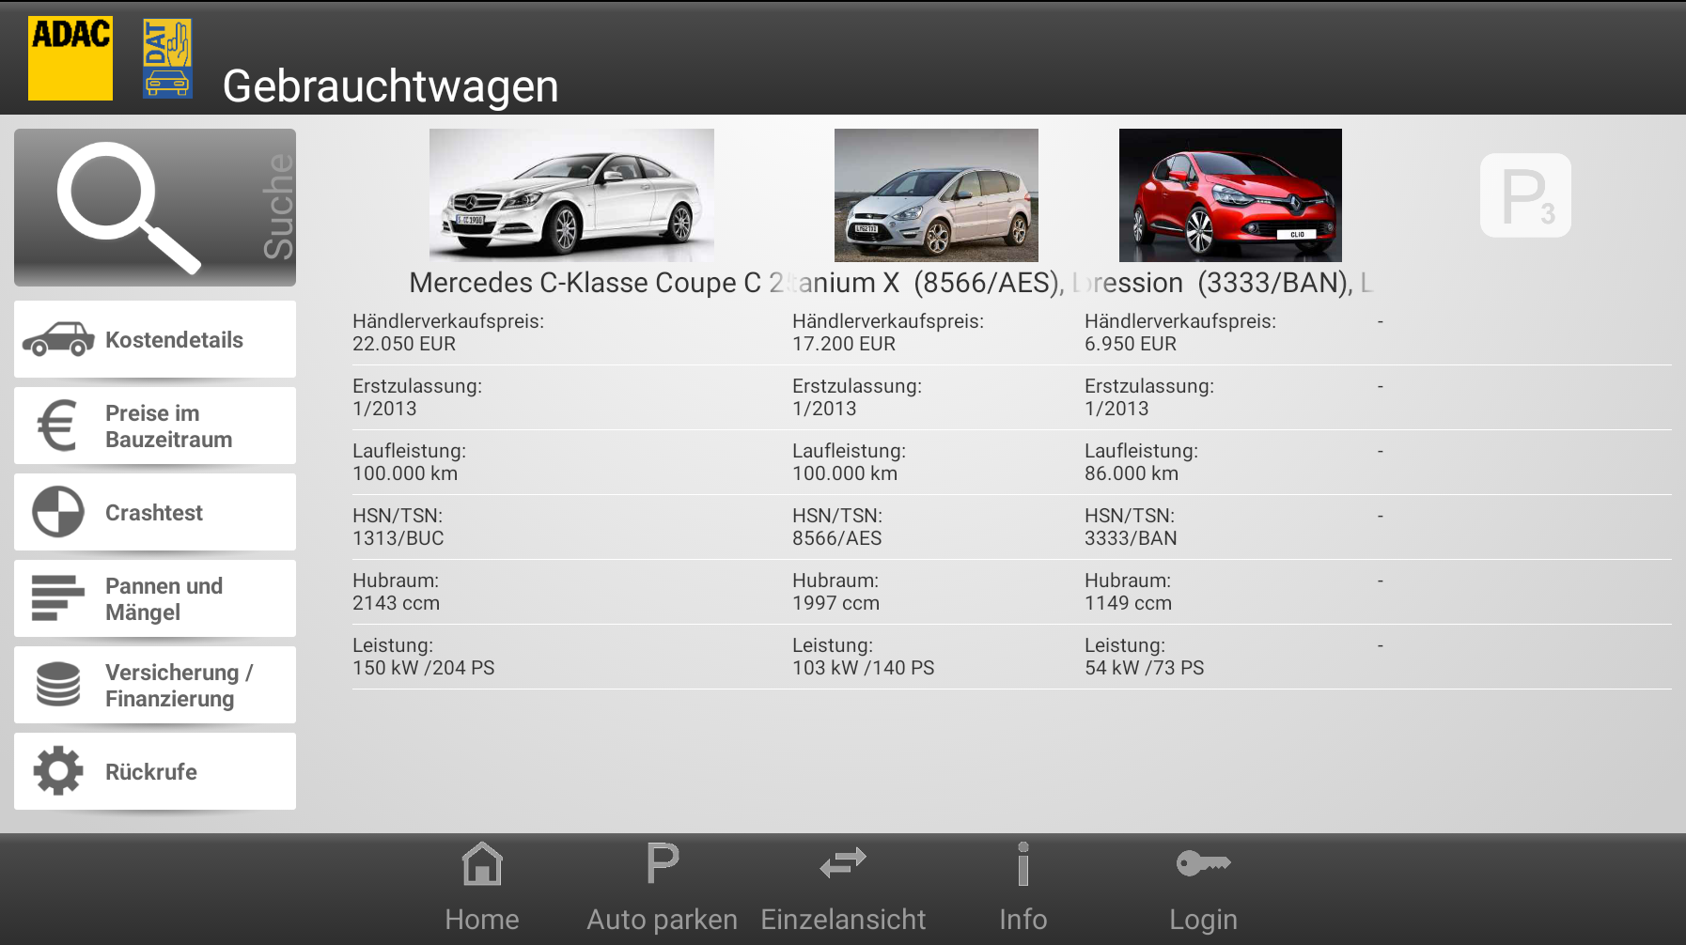Click the ADAC logo

pos(70,58)
